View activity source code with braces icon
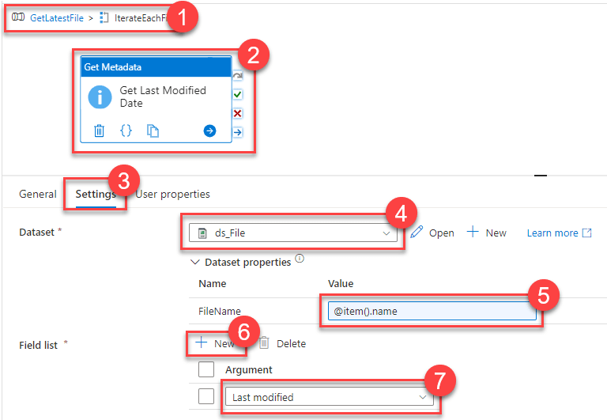 pos(126,131)
